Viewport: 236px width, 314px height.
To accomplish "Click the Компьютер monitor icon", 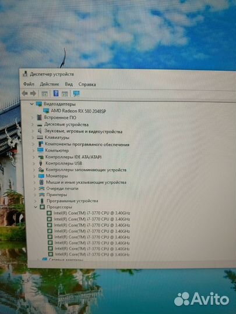I will tap(41, 151).
